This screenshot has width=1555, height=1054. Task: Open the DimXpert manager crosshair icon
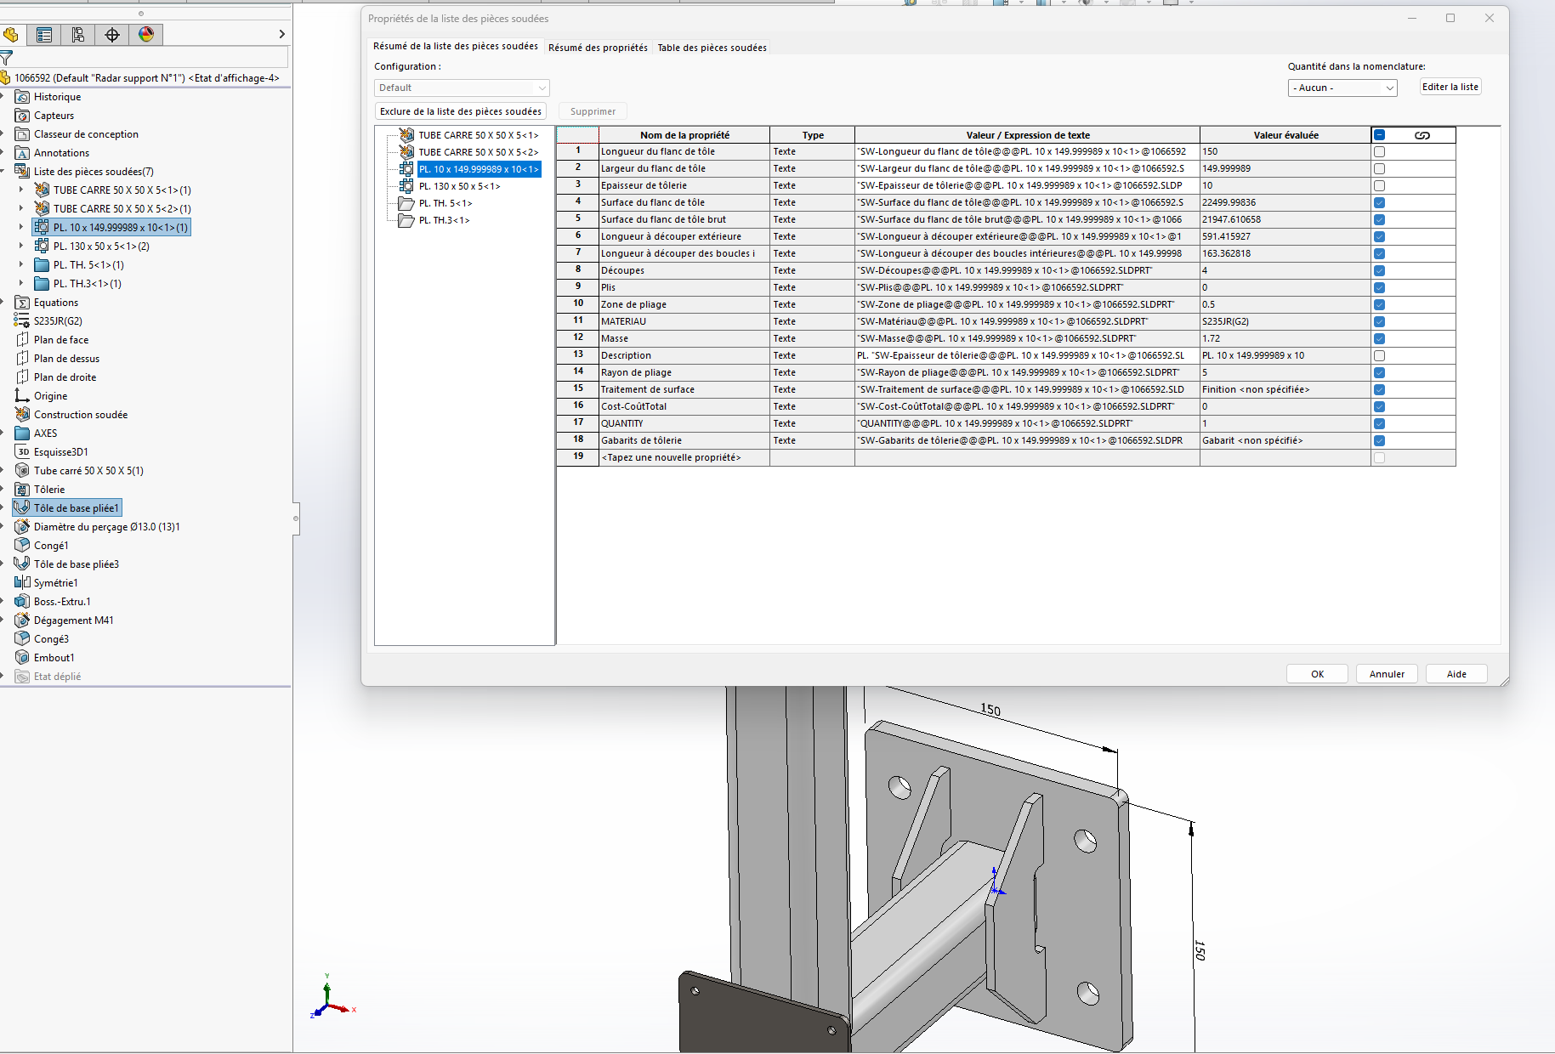pyautogui.click(x=112, y=35)
